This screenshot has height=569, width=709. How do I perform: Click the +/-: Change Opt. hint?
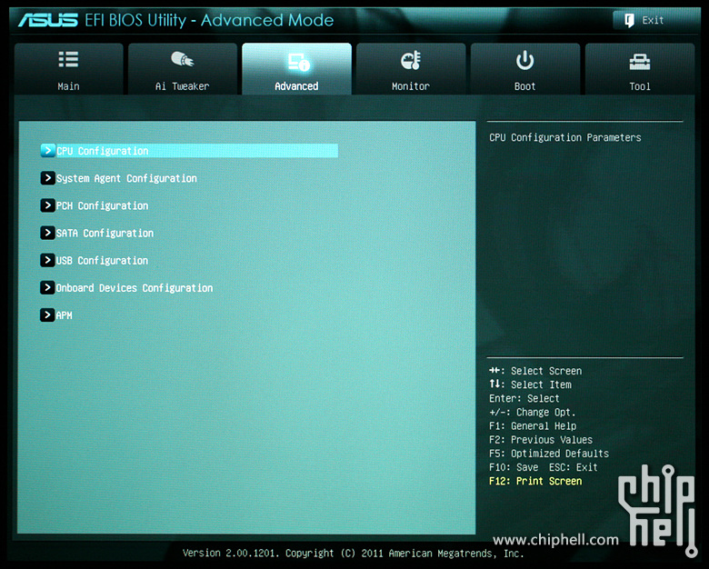coord(533,413)
